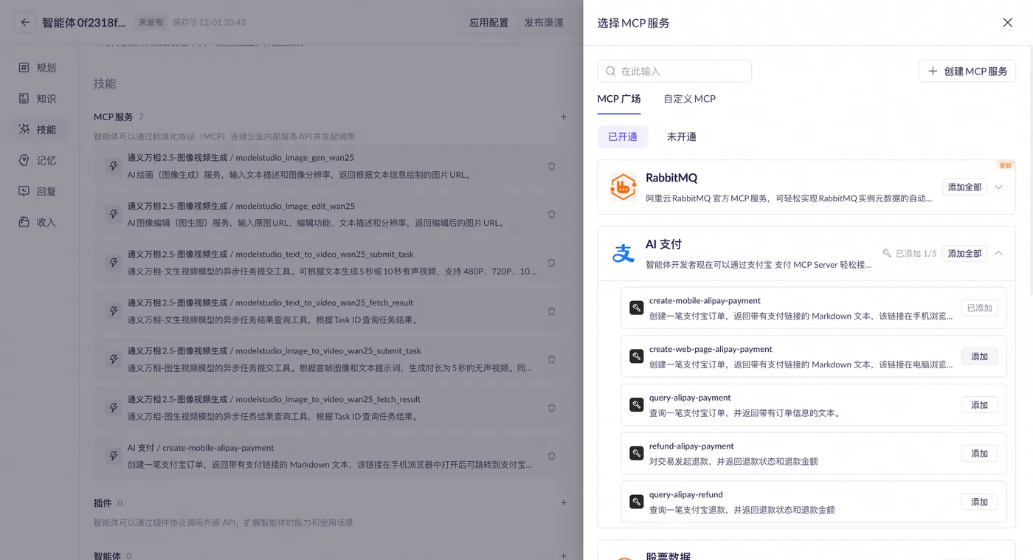Add the query-alipay-payment tool
The height and width of the screenshot is (560, 1033).
(979, 405)
